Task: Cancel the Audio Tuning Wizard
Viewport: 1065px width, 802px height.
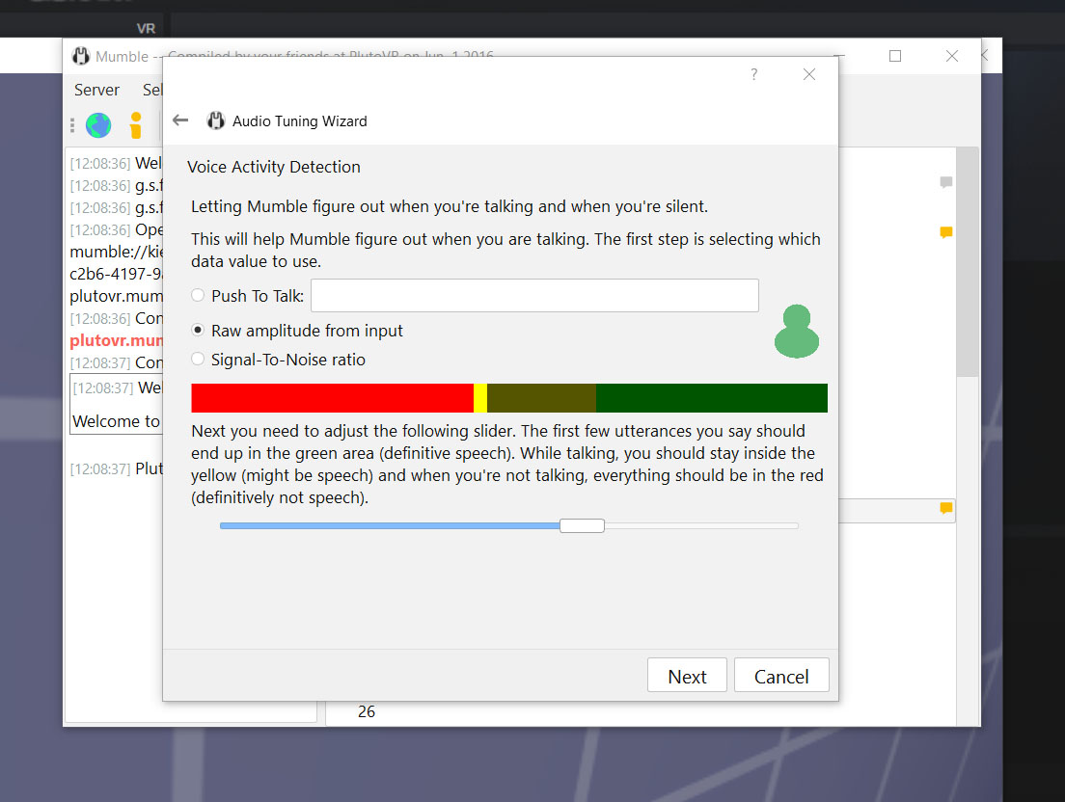Action: pyautogui.click(x=781, y=675)
